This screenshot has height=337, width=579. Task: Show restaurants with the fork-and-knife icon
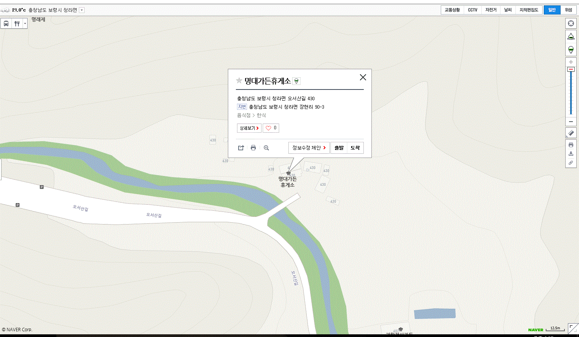17,23
